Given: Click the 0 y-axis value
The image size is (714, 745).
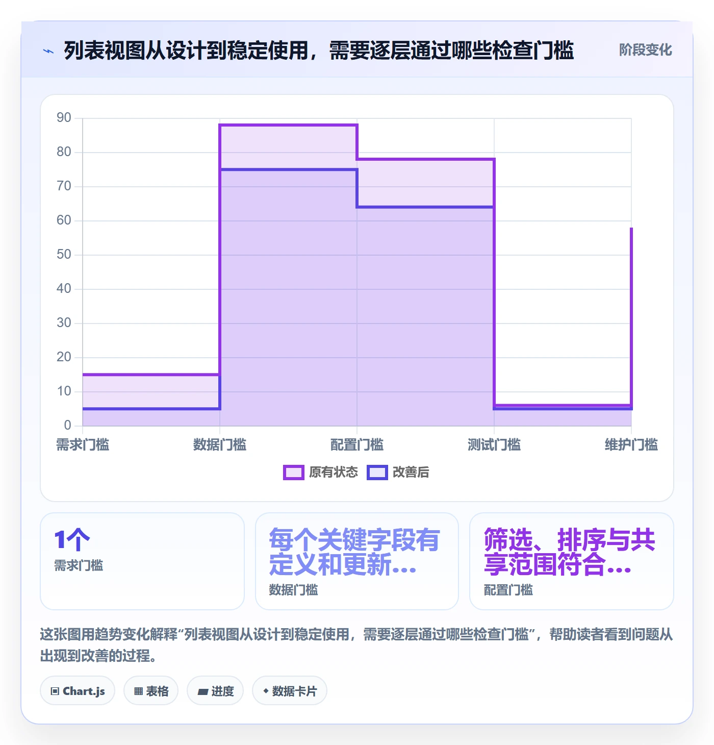Looking at the screenshot, I should [x=67, y=426].
